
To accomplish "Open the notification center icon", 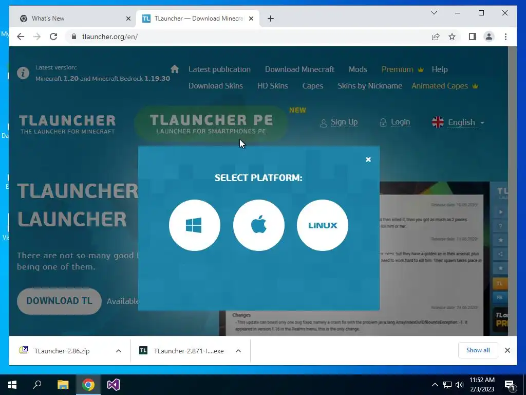I will pos(510,385).
